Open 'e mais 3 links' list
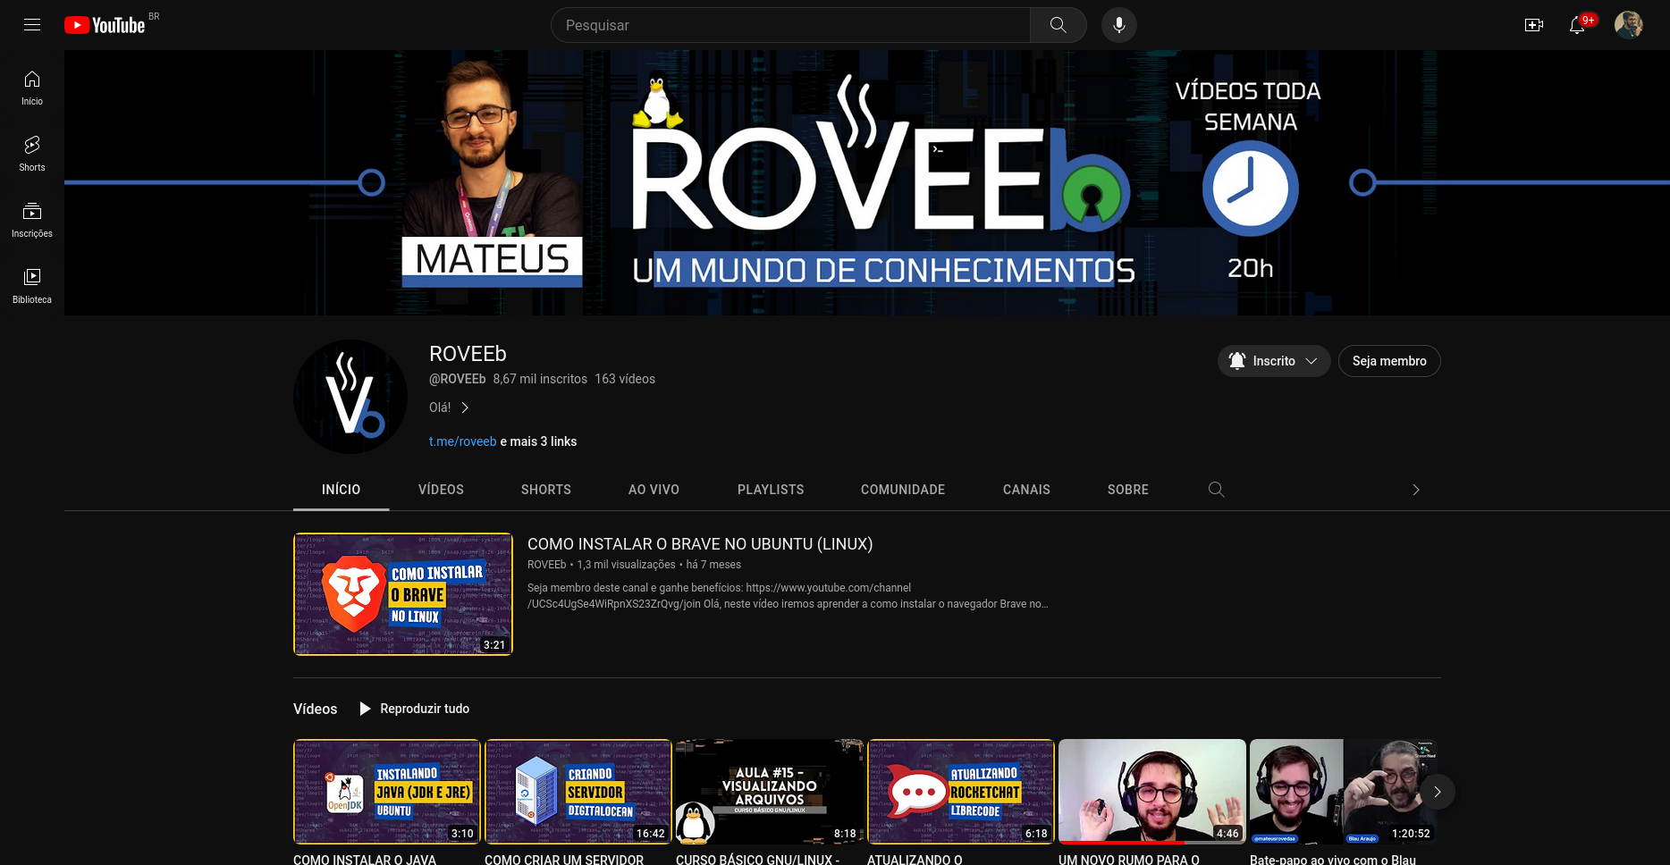Screen dimensions: 1670x865 [538, 441]
